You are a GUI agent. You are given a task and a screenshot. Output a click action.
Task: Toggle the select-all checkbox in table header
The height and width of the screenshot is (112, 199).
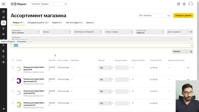pyautogui.click(x=13, y=60)
